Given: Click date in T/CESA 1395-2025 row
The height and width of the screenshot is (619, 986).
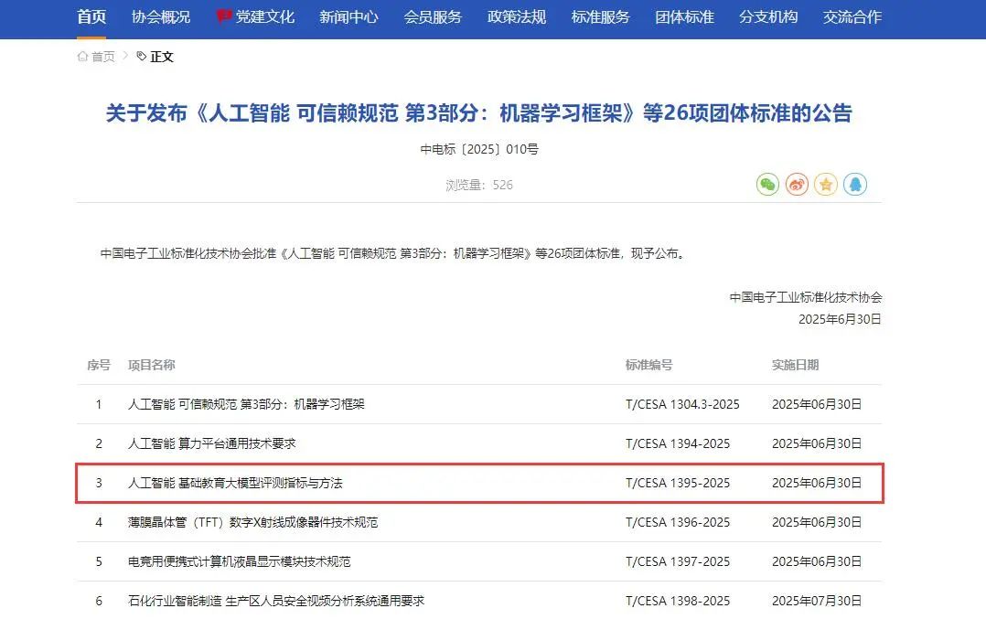Looking at the screenshot, I should click(817, 483).
